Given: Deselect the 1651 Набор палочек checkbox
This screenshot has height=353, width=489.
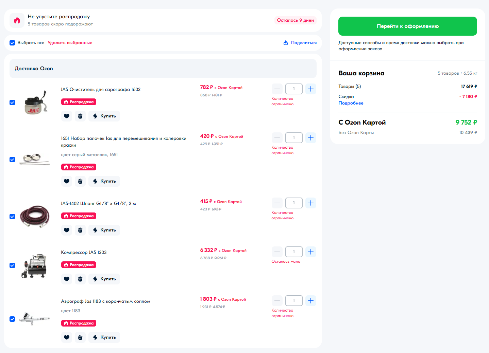Looking at the screenshot, I should pos(12,160).
